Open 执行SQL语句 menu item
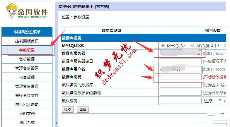The image size is (230, 127). click(x=27, y=104)
